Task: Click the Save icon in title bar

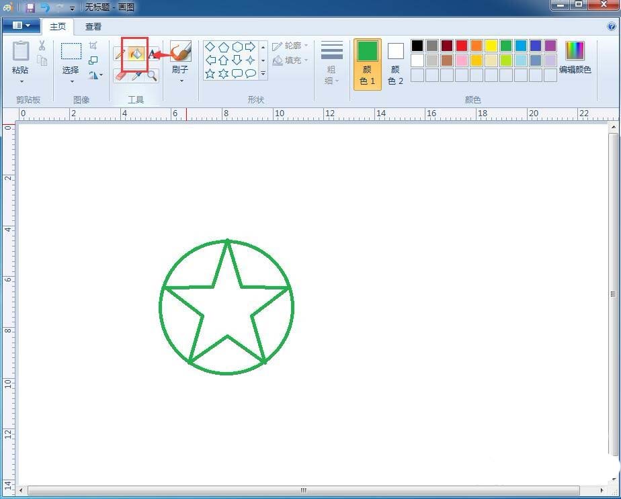Action: click(x=30, y=7)
